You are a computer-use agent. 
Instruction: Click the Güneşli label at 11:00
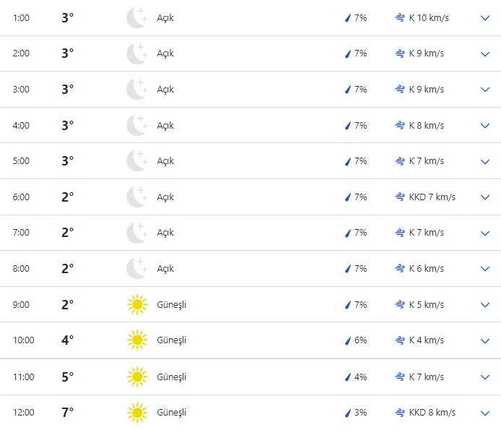click(x=172, y=377)
